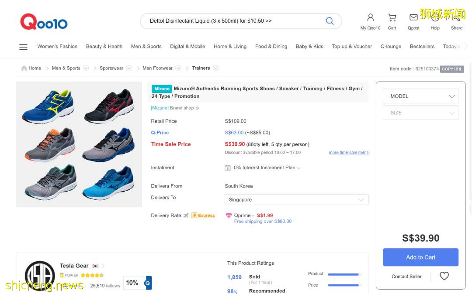Viewport: 472px width, 294px height.
Task: Open the Qpost mail icon
Action: click(x=413, y=17)
